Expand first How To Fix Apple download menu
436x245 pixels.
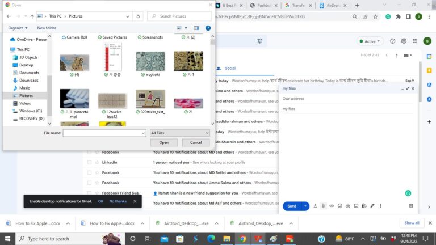(68, 223)
